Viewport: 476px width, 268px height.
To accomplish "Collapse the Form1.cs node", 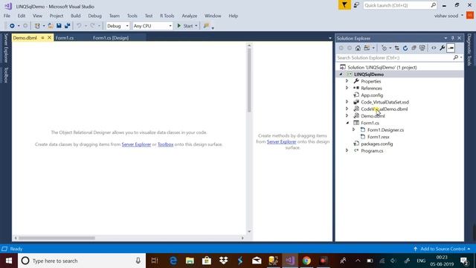I will click(347, 123).
